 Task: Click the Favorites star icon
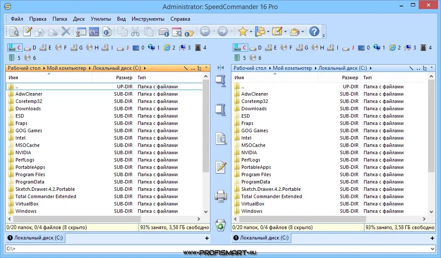click(x=243, y=31)
